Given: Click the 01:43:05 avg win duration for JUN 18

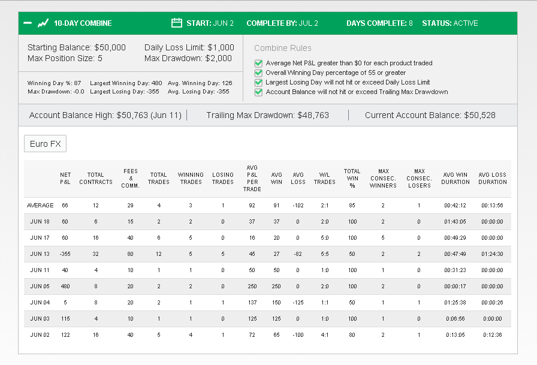Looking at the screenshot, I should 455,222.
